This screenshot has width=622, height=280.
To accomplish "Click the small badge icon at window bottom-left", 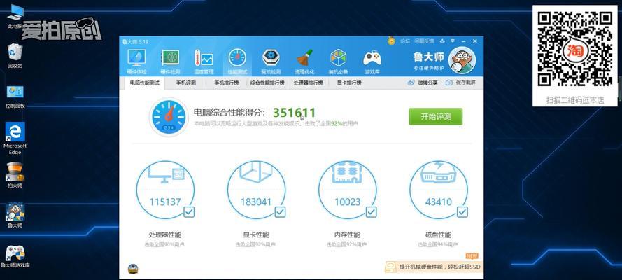I will (x=133, y=269).
